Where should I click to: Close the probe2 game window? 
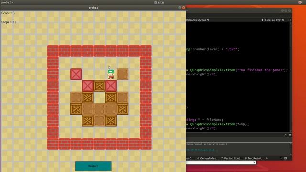184,8
